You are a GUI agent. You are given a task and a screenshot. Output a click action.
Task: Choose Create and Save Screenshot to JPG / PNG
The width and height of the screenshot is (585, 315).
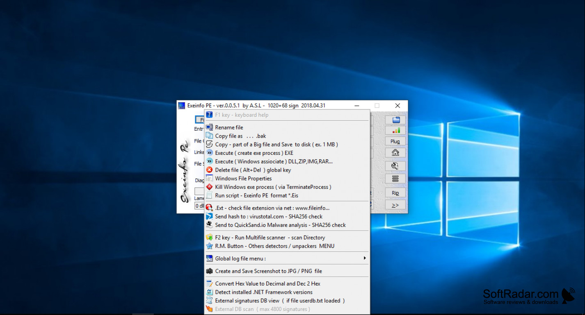pos(287,271)
